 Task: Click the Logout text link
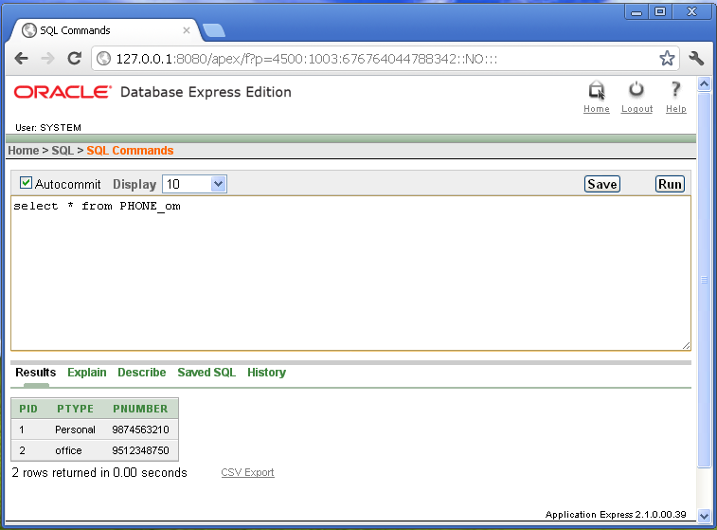(x=636, y=109)
